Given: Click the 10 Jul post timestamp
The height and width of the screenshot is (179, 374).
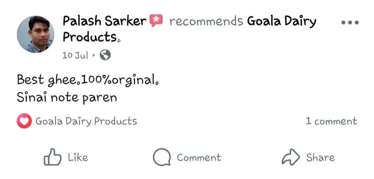Looking at the screenshot, I should pyautogui.click(x=75, y=55).
